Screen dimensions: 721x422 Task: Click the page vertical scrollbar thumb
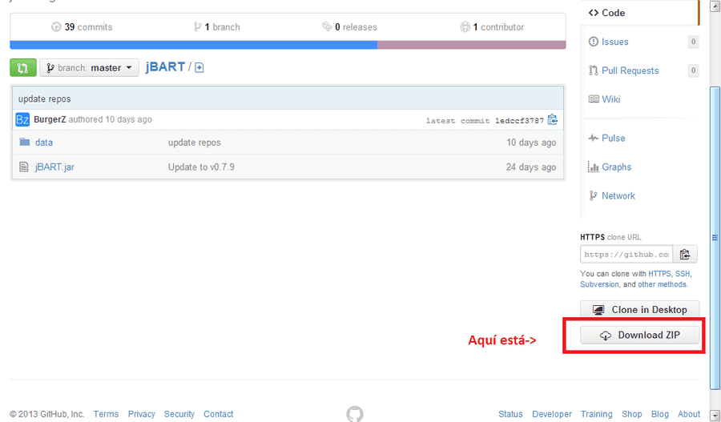click(715, 237)
